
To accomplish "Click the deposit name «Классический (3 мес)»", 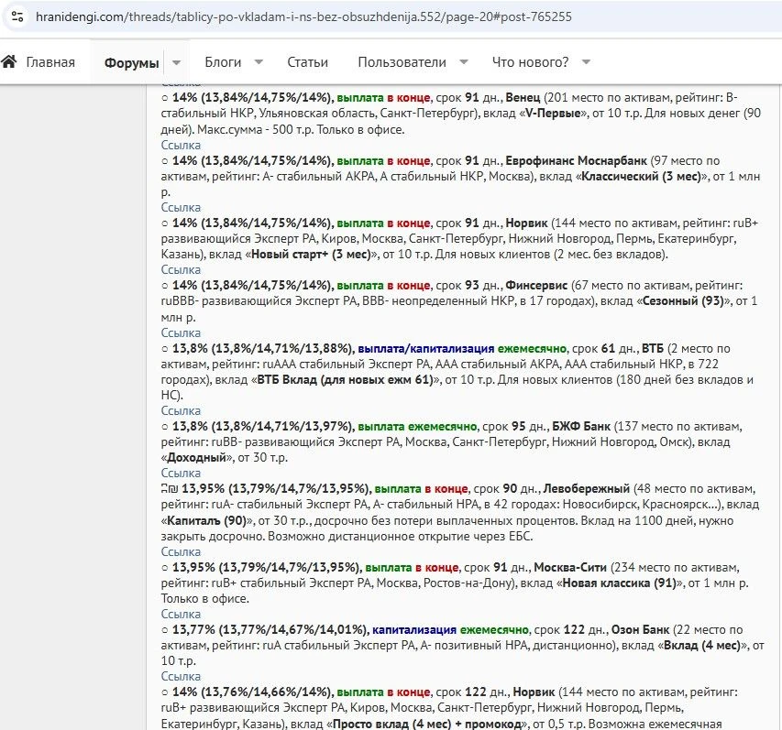I will coord(642,177).
